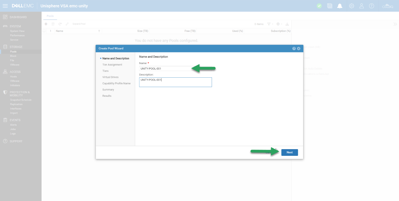Open Import page in sidebar
The image size is (399, 201).
pyautogui.click(x=14, y=113)
